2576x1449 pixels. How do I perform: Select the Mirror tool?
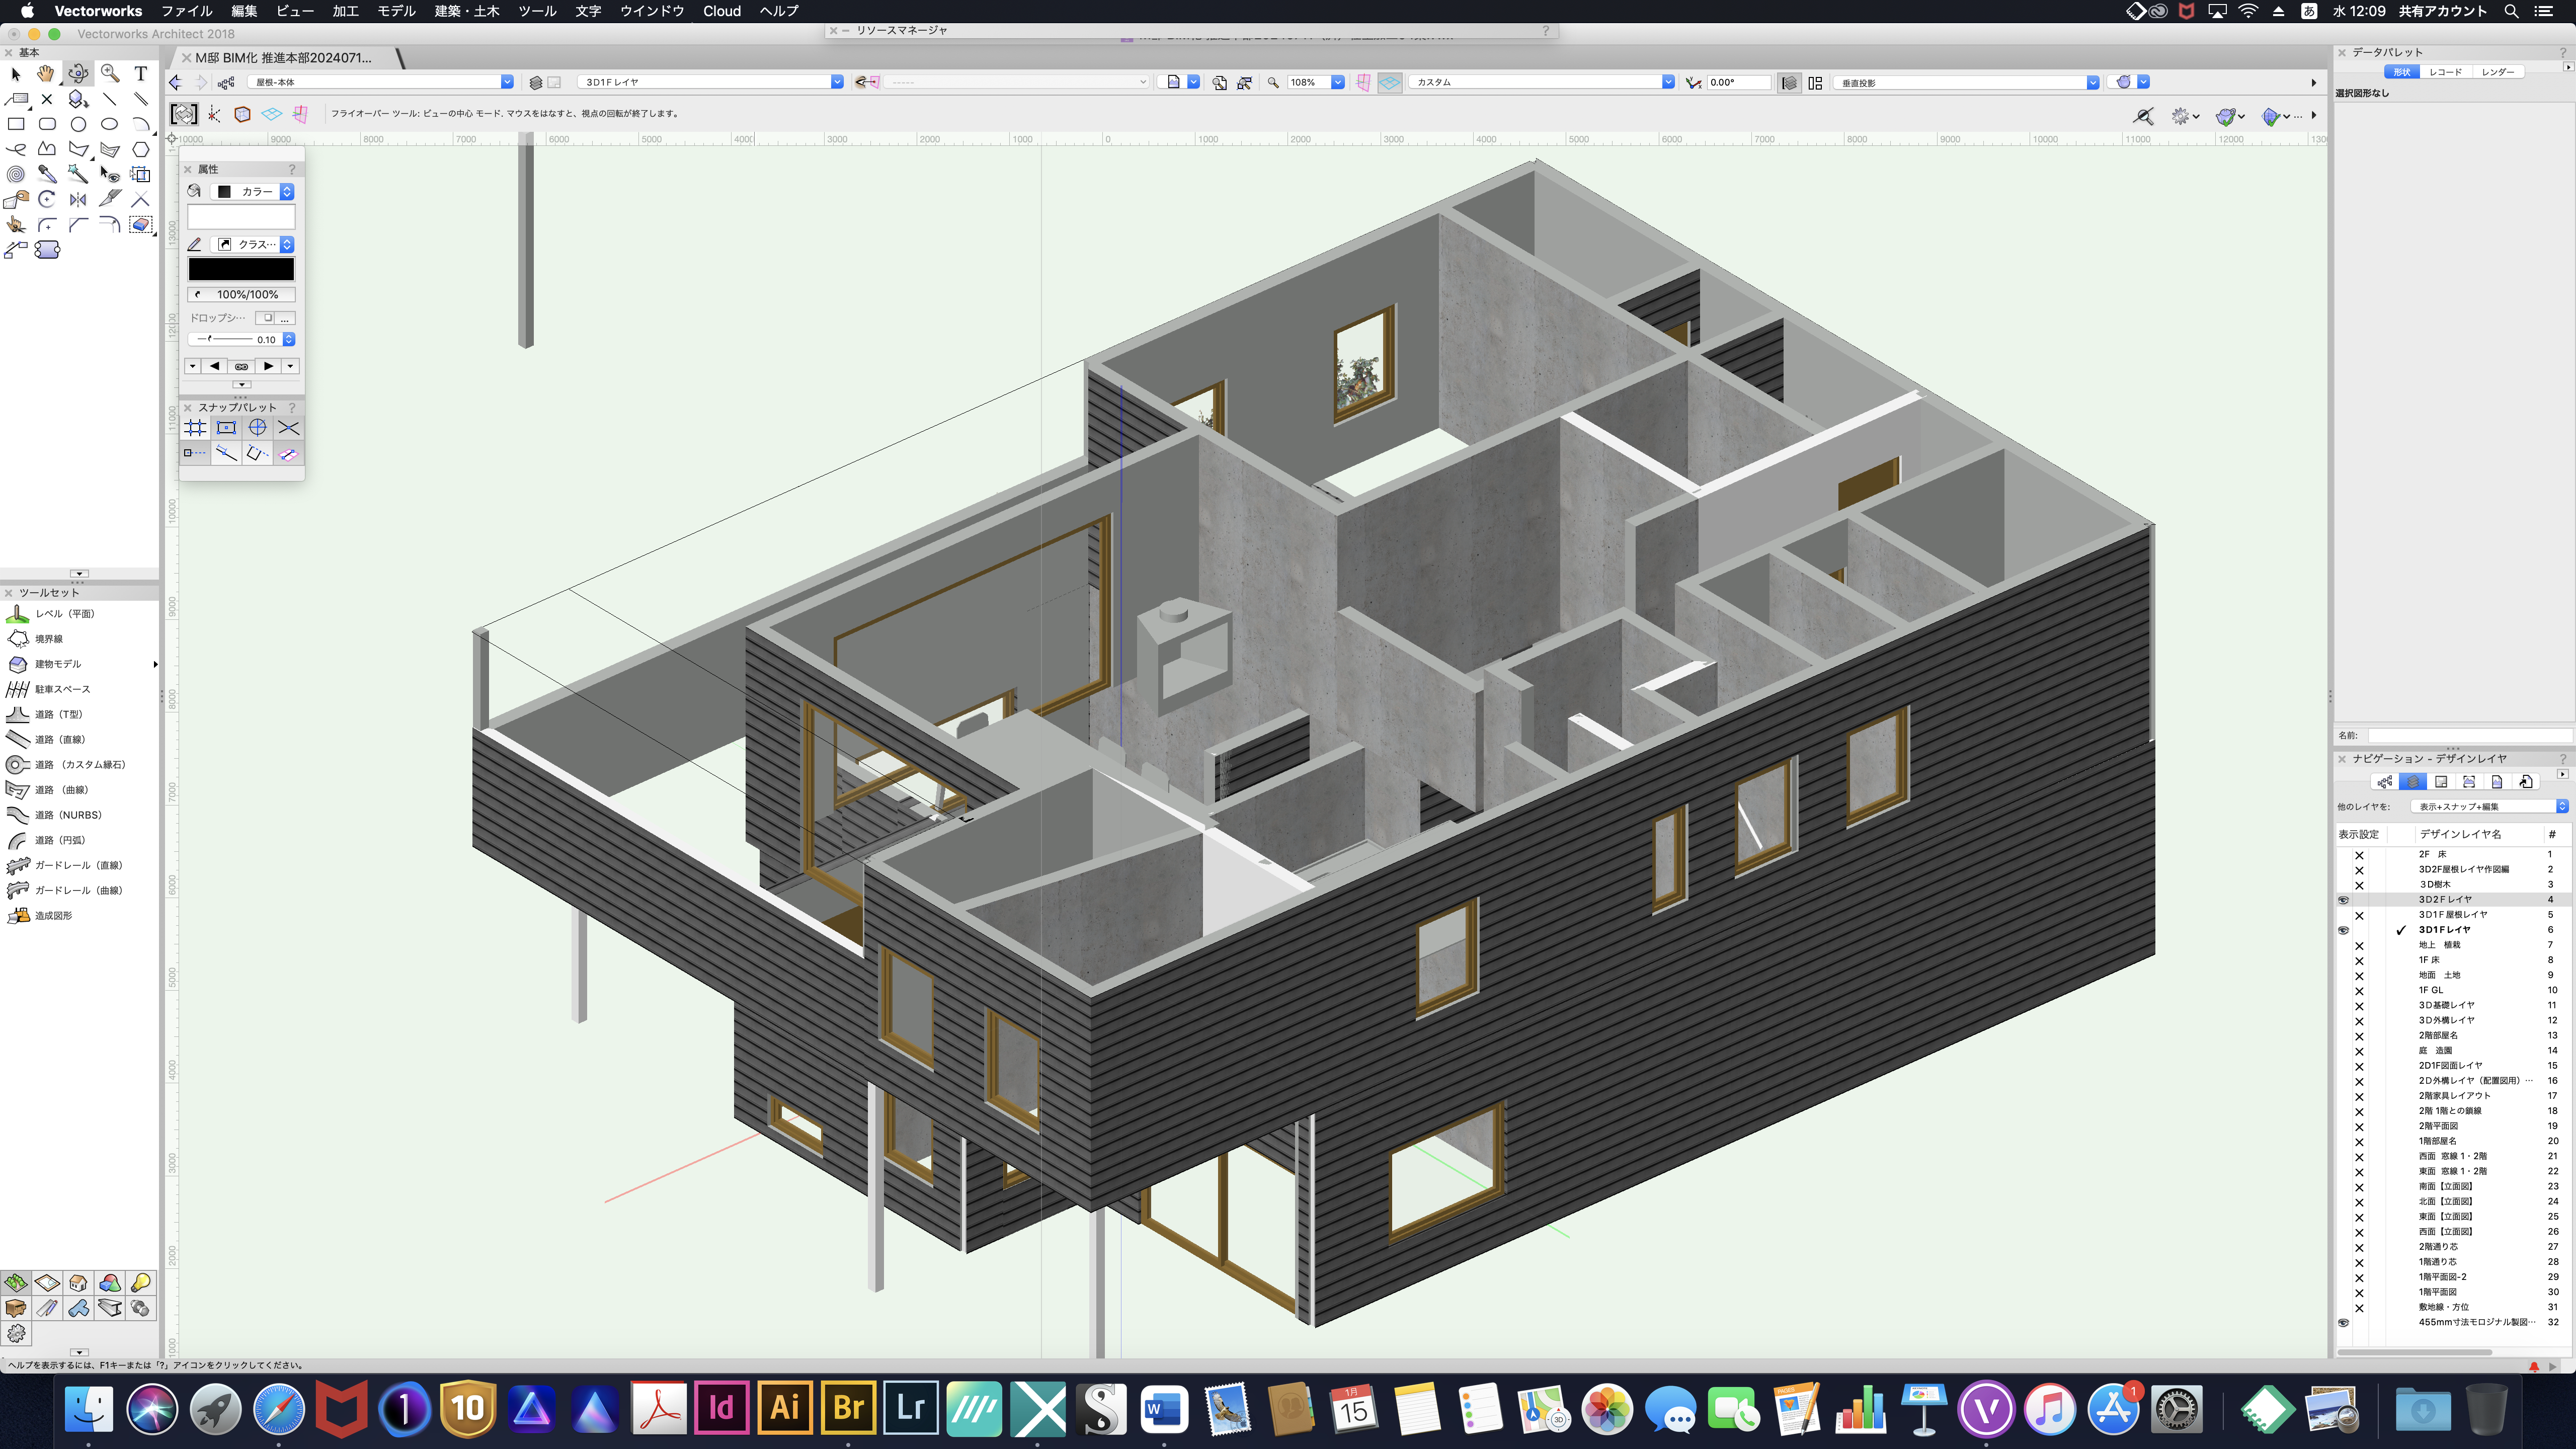pyautogui.click(x=78, y=199)
